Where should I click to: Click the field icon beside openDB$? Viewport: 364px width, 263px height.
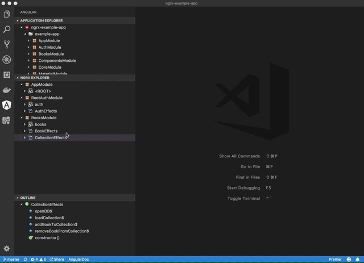31,211
